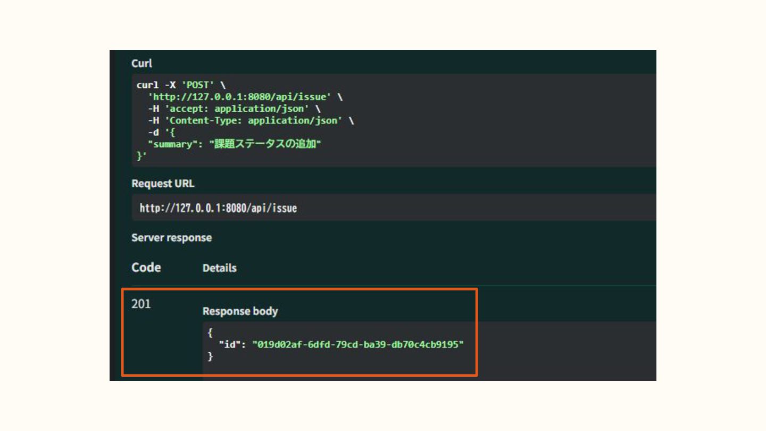Screen dimensions: 766x431
Task: Click the Server response heading
Action: pyautogui.click(x=171, y=238)
